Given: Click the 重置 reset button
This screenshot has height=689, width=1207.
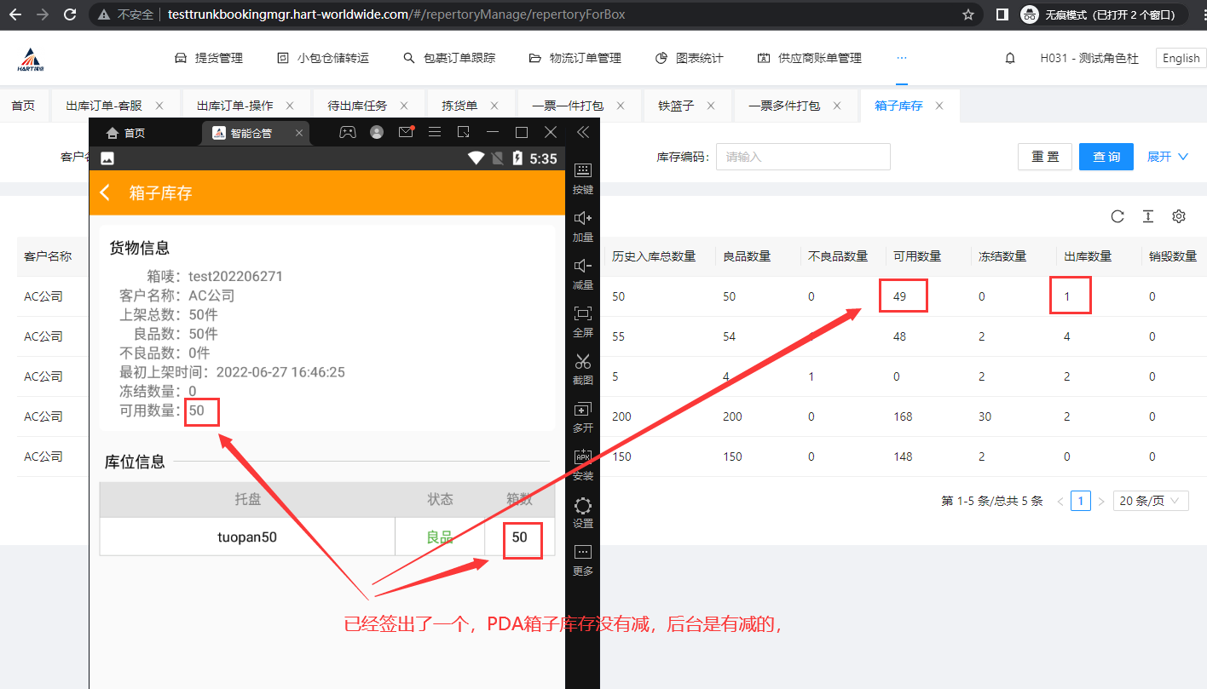Looking at the screenshot, I should pyautogui.click(x=1045, y=157).
